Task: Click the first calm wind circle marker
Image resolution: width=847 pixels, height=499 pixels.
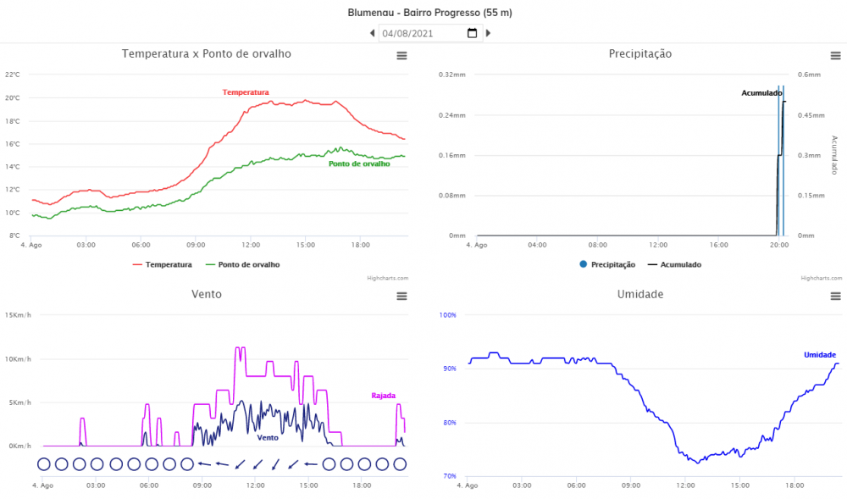Action: [x=43, y=463]
